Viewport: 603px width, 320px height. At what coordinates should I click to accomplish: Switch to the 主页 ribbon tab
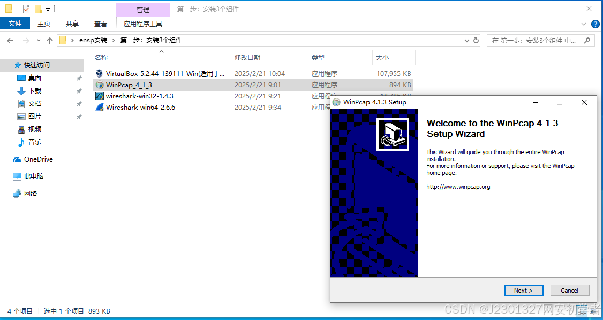click(44, 24)
